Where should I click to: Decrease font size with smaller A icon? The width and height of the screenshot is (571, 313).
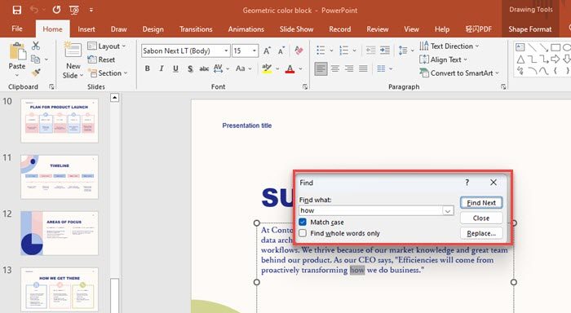281,51
